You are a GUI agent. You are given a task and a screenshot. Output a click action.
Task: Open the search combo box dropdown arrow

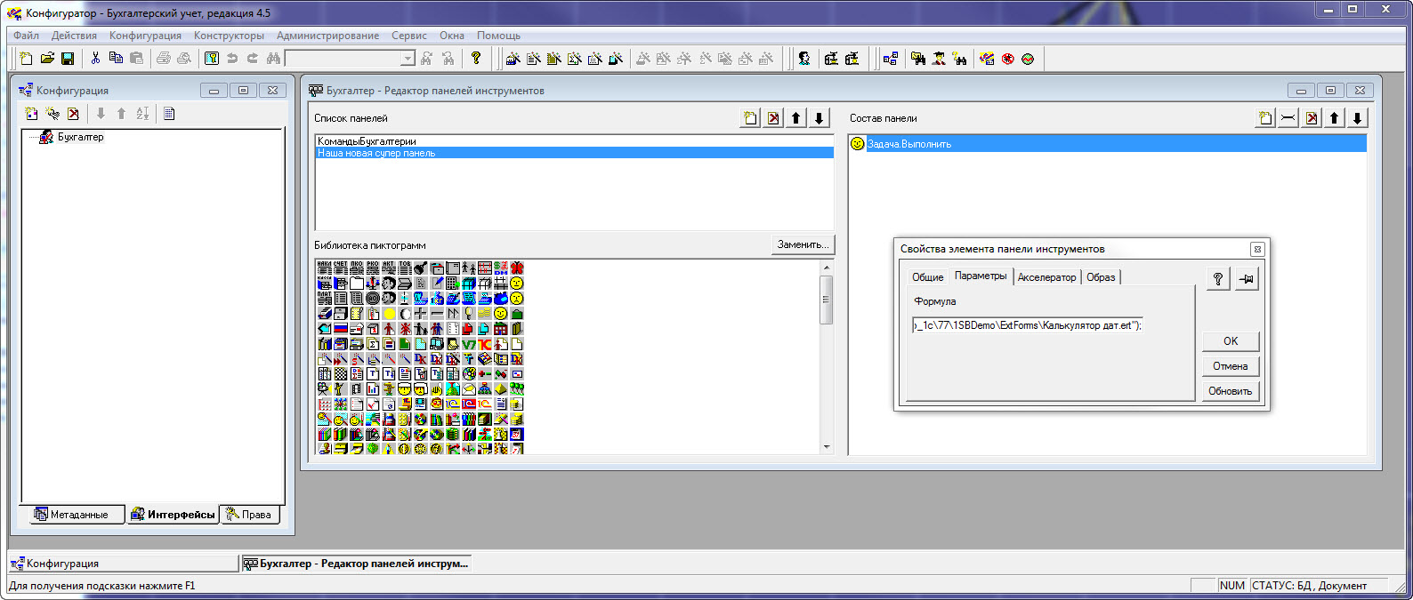point(408,59)
